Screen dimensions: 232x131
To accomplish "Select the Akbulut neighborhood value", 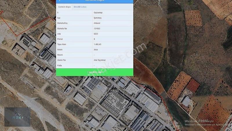I will pyautogui.click(x=97, y=23).
